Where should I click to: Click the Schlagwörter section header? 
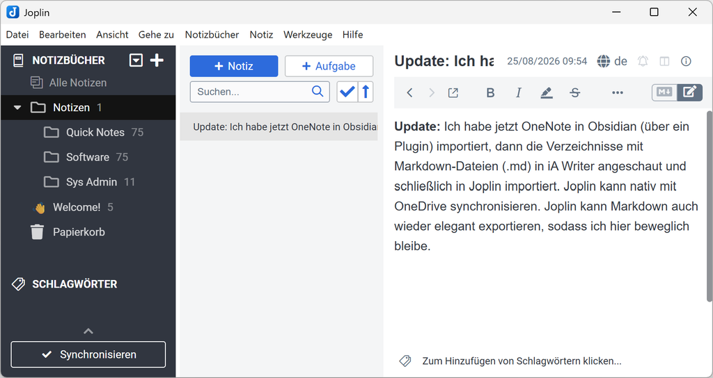tap(75, 284)
